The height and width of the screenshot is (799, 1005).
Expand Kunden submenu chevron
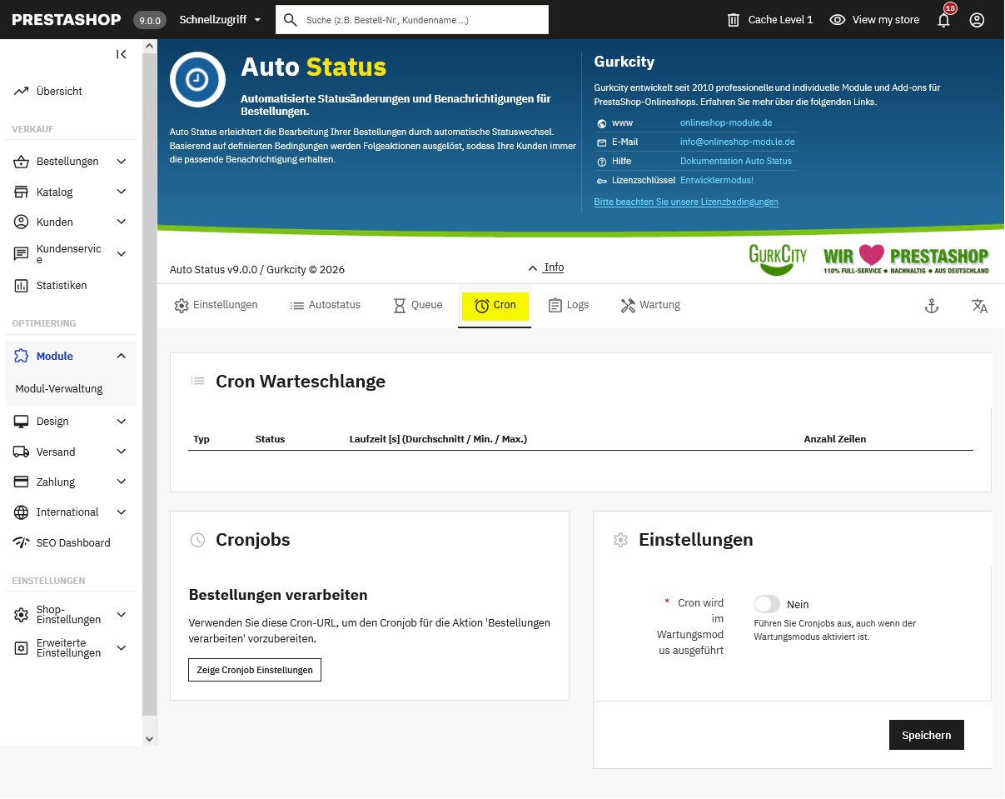pyautogui.click(x=122, y=222)
